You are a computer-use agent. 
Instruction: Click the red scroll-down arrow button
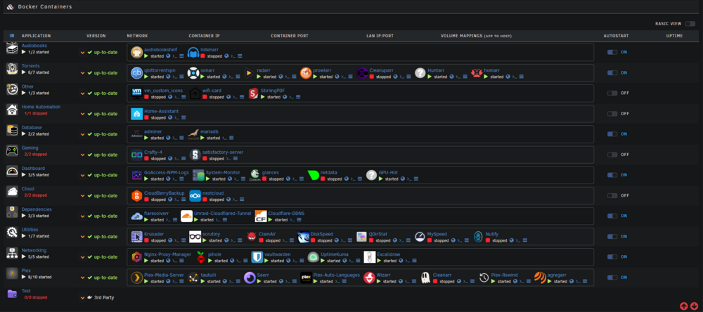[694, 306]
